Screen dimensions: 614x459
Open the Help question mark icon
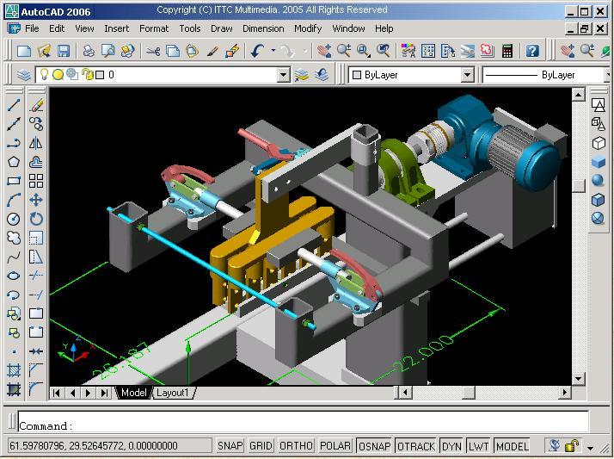(x=532, y=51)
